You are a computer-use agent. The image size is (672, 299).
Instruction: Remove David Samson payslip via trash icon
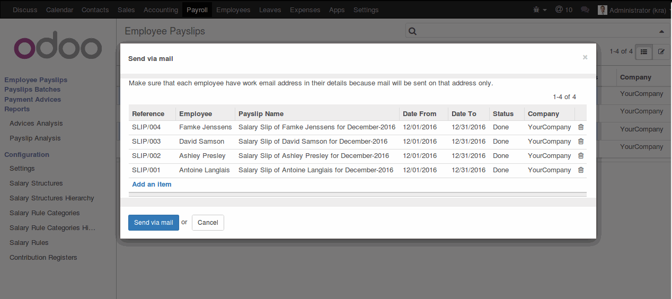pyautogui.click(x=581, y=142)
